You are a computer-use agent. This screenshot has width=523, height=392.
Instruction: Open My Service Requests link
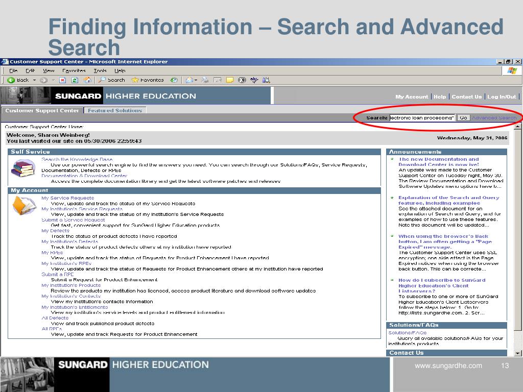[68, 198]
